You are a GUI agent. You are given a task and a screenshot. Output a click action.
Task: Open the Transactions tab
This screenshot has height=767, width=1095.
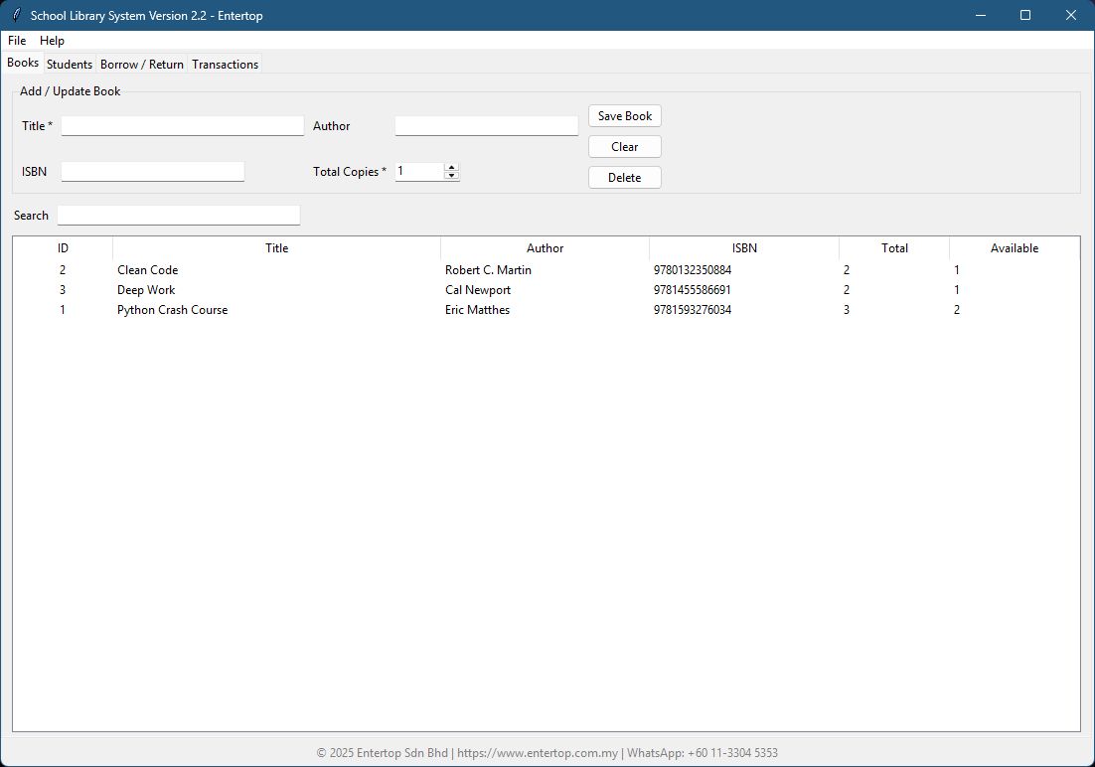(x=225, y=65)
